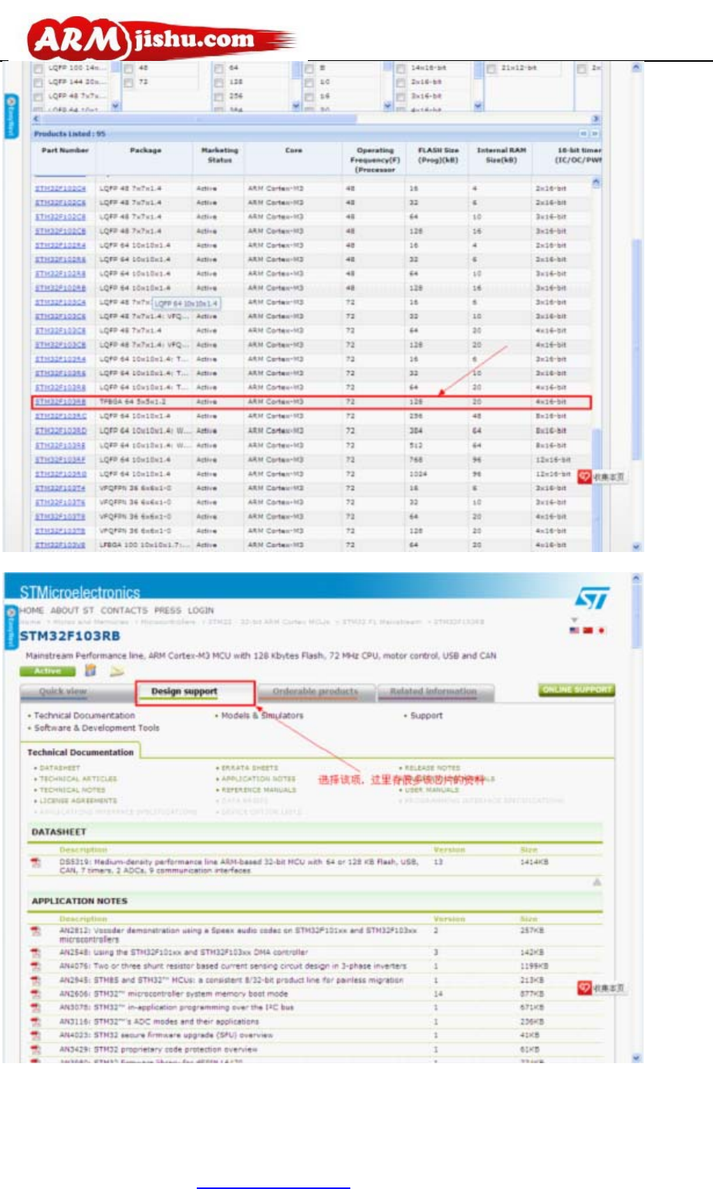Open PRESS menu item
This screenshot has width=713, height=1189.
coord(167,610)
